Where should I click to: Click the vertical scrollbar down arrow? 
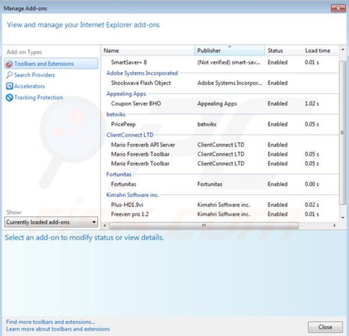343,217
